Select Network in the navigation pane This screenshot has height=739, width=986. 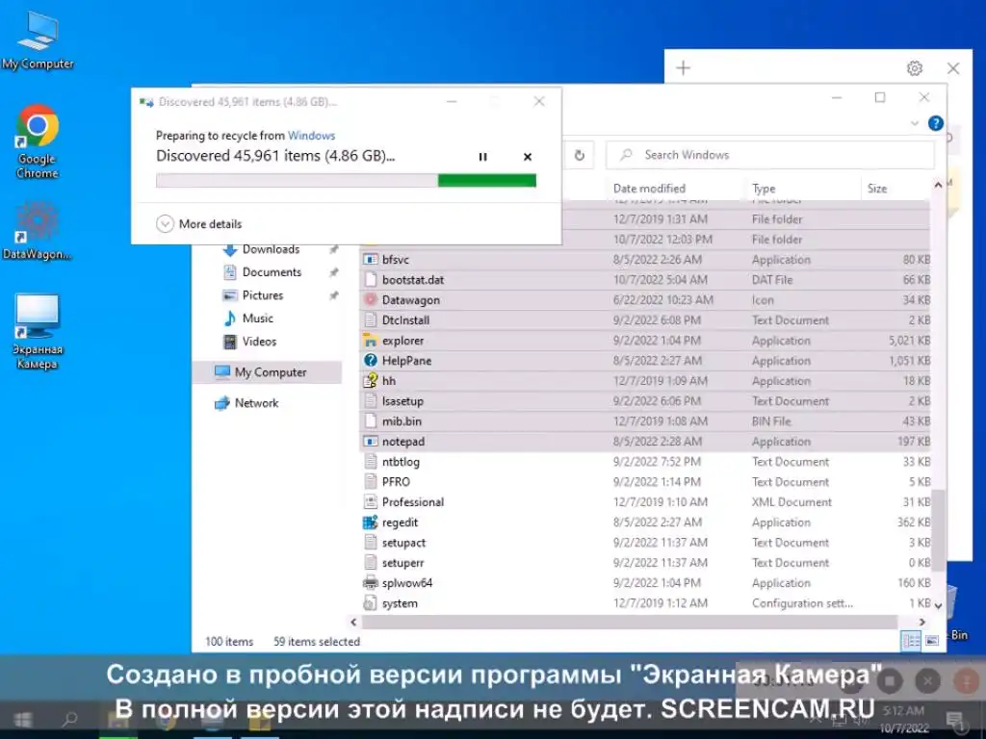point(256,403)
